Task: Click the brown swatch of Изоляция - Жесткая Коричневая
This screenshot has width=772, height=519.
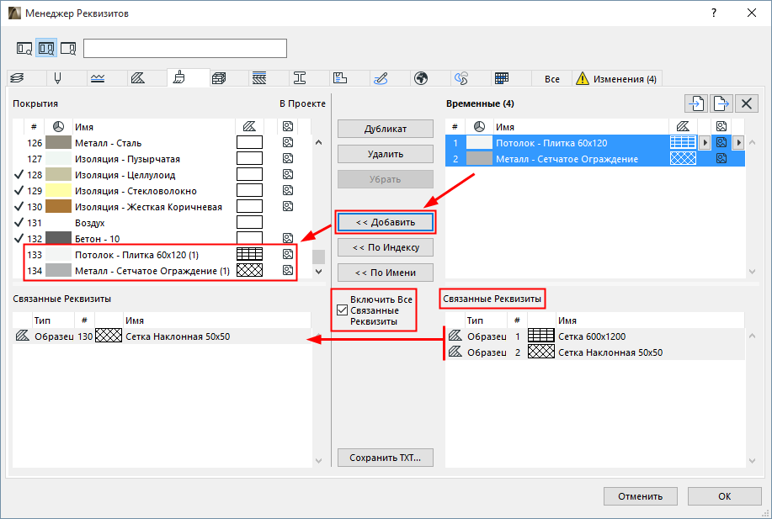Action: [x=58, y=207]
